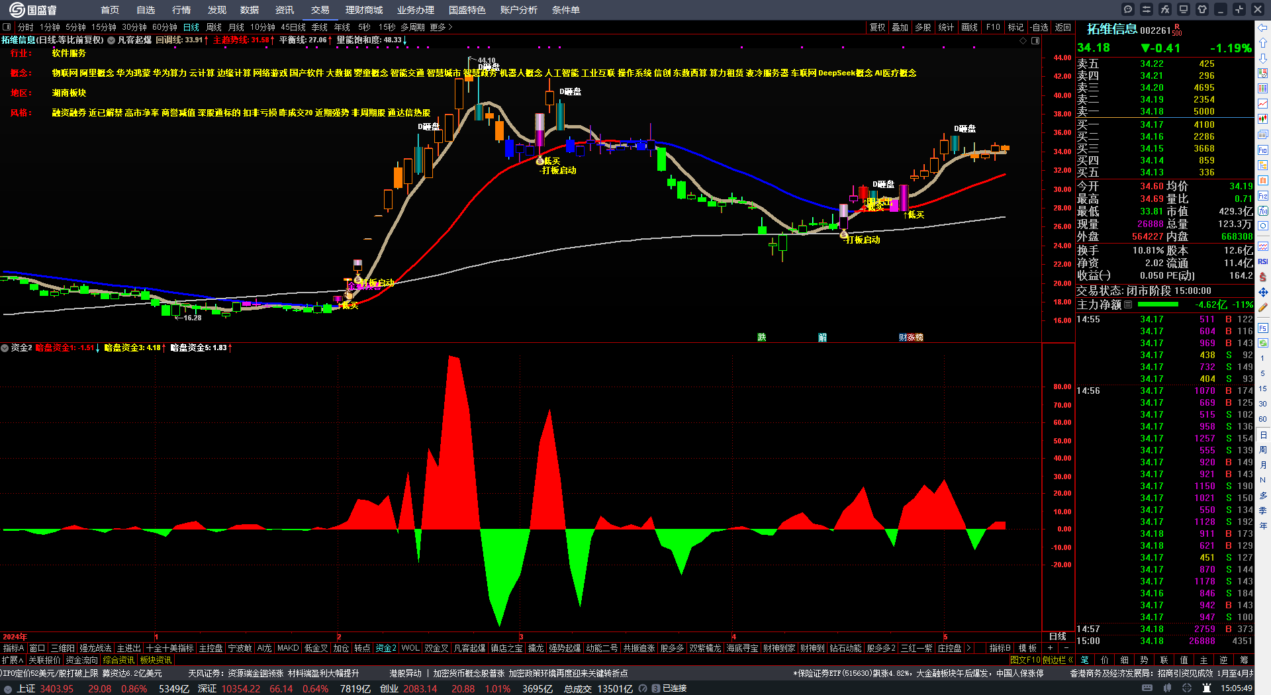Screen dimensions: 1271x695
Task: Select the 资金2 indicator tab
Action: (386, 648)
